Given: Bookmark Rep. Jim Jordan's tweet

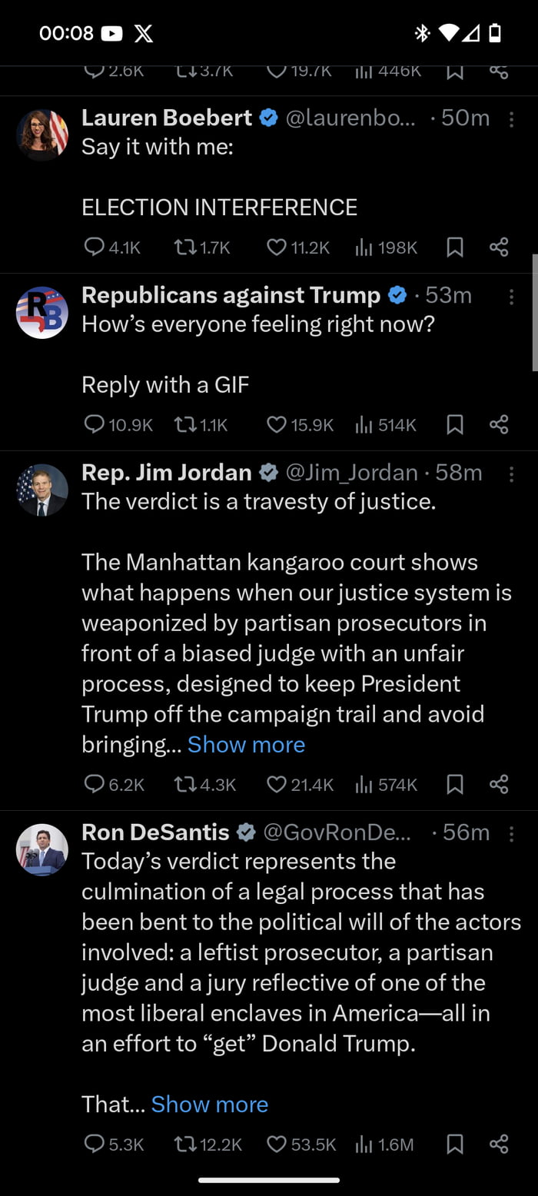Looking at the screenshot, I should (455, 784).
